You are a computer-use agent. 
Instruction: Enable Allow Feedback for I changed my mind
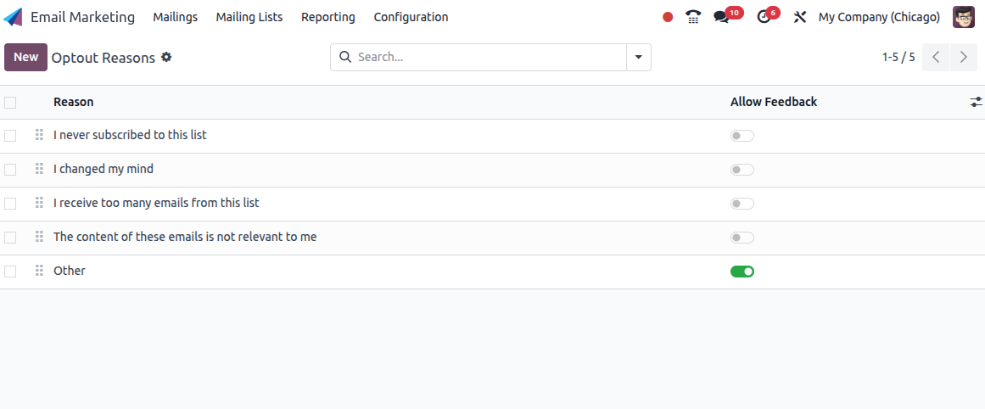point(742,170)
